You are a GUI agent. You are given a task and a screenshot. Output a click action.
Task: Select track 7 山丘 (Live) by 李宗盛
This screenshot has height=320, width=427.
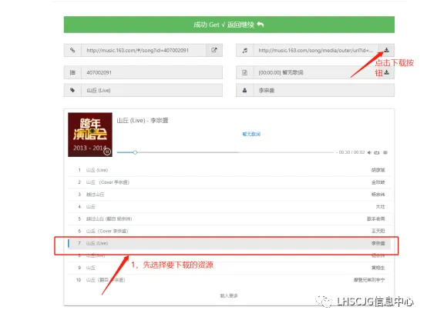click(229, 243)
